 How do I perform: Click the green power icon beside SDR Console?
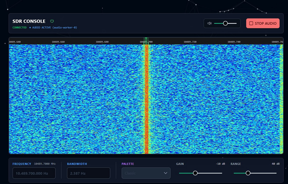tap(52, 21)
